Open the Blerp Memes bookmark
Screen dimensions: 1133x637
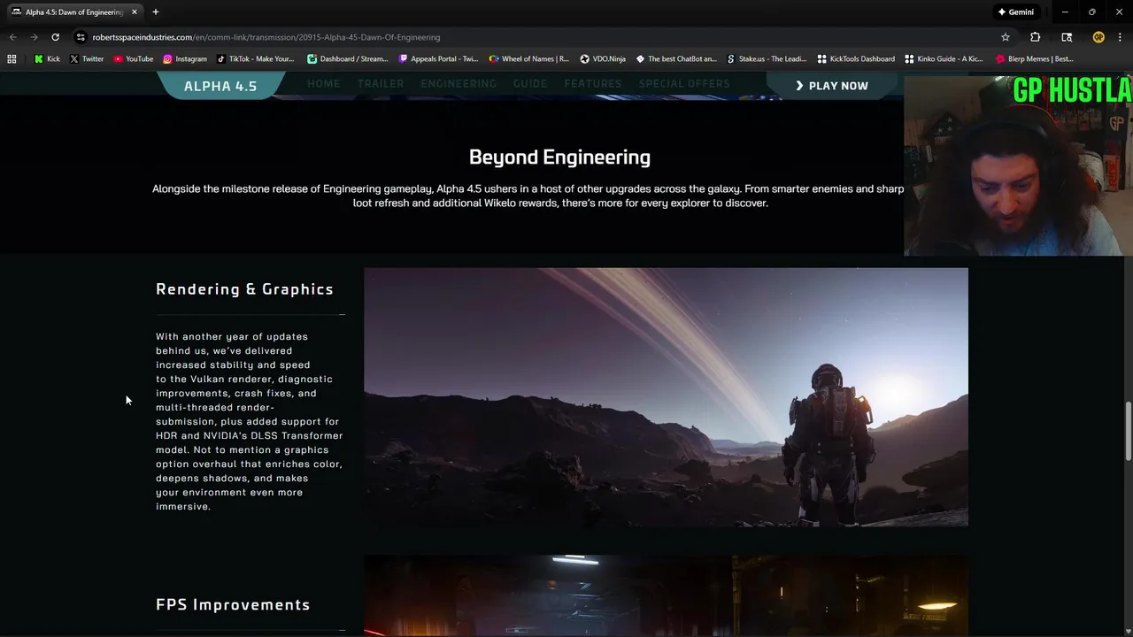click(x=1035, y=58)
